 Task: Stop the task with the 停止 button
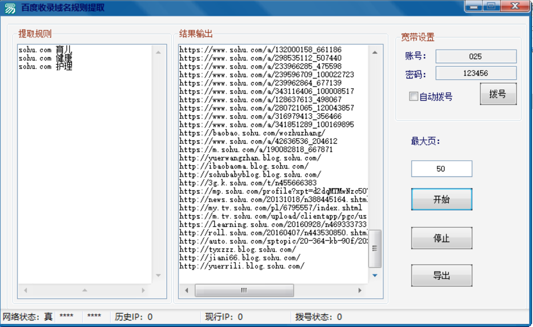coord(441,238)
